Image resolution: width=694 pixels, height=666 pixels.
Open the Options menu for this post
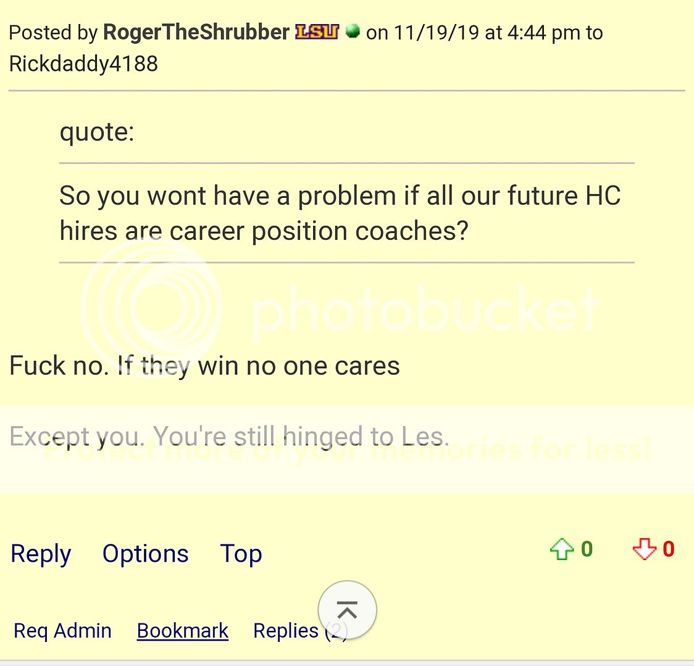(145, 554)
